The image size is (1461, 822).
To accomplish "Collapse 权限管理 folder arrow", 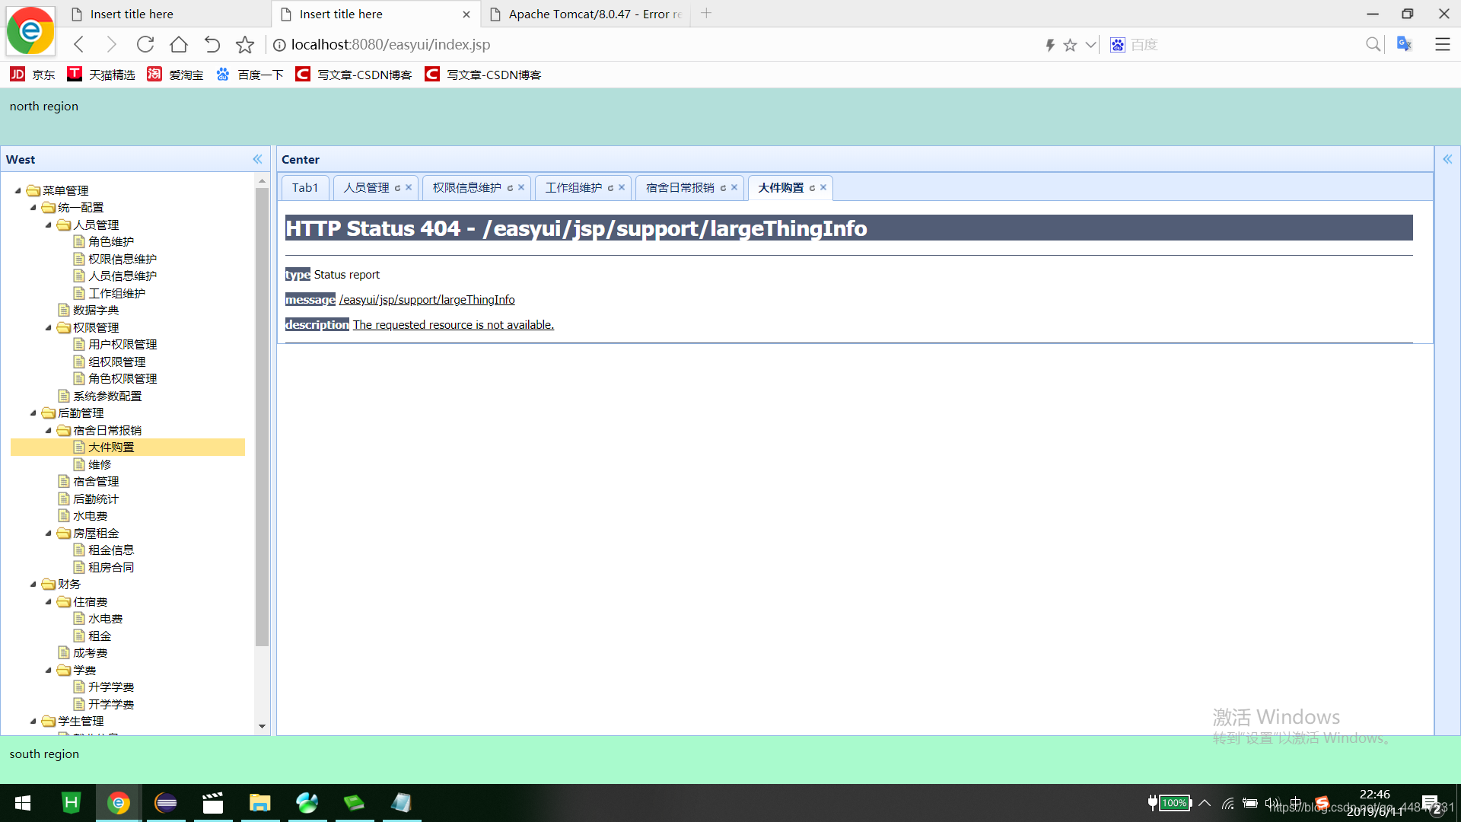I will 49,327.
